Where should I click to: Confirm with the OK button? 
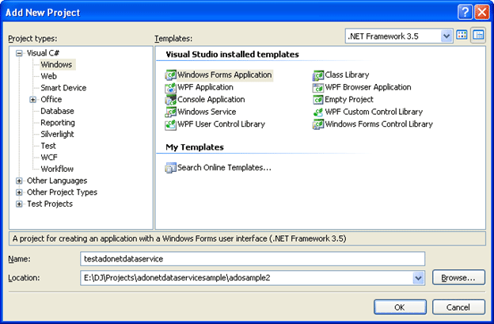(x=400, y=307)
